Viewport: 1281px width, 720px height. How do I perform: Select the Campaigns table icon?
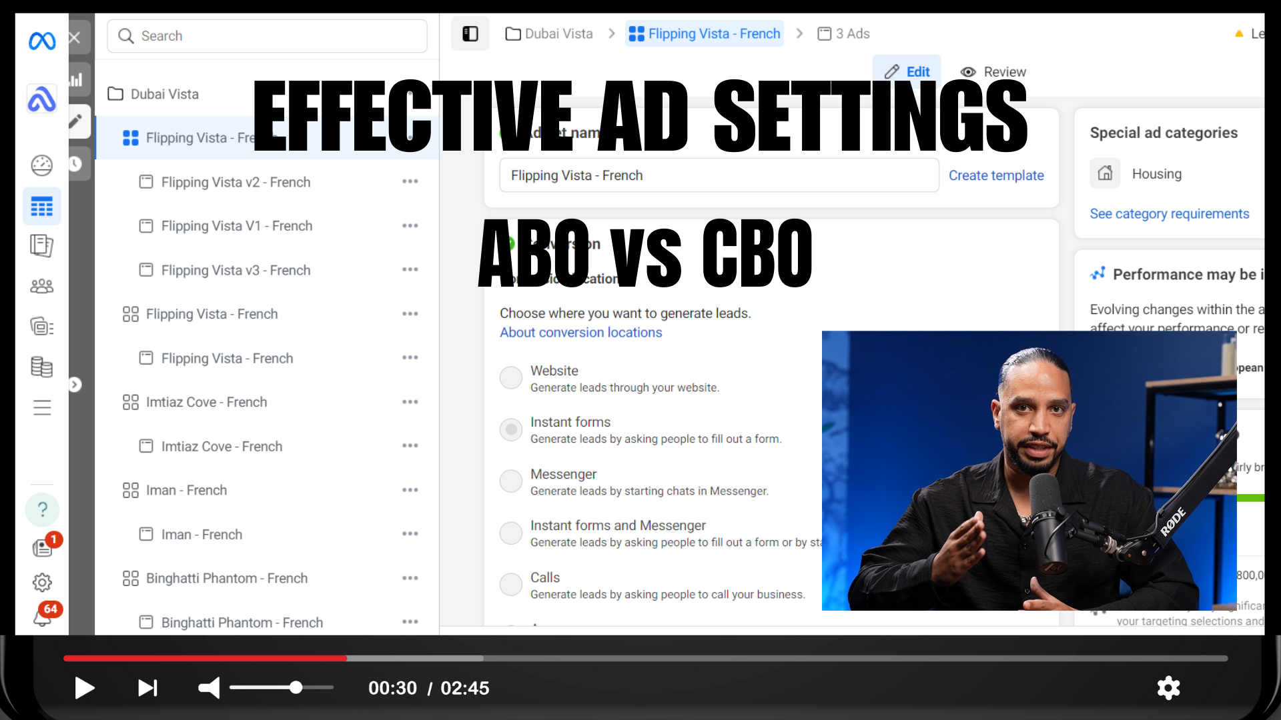[x=41, y=207]
